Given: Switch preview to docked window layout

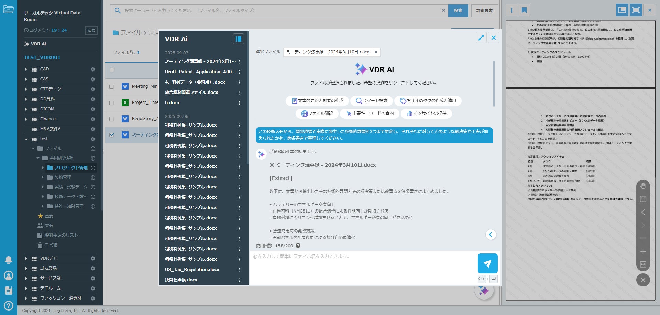Looking at the screenshot, I should [x=622, y=10].
